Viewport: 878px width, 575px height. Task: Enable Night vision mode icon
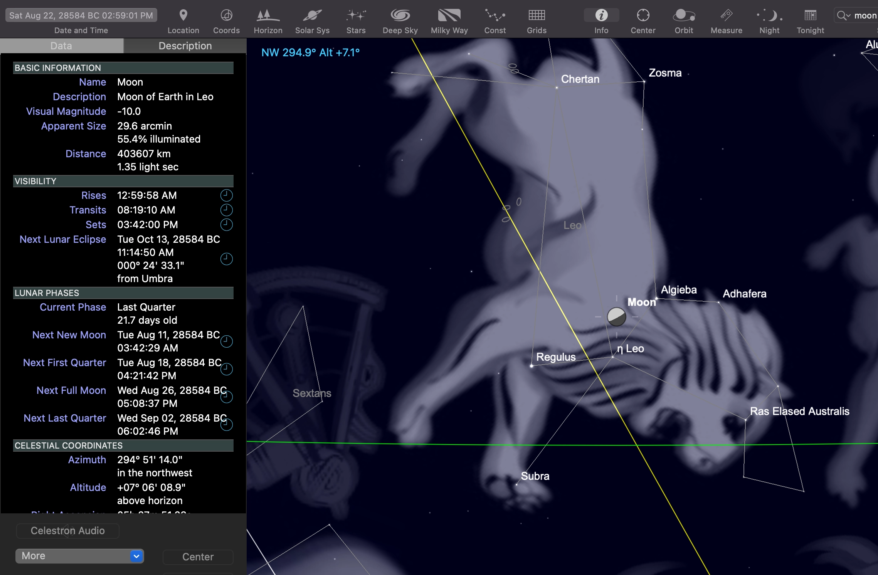(x=769, y=16)
